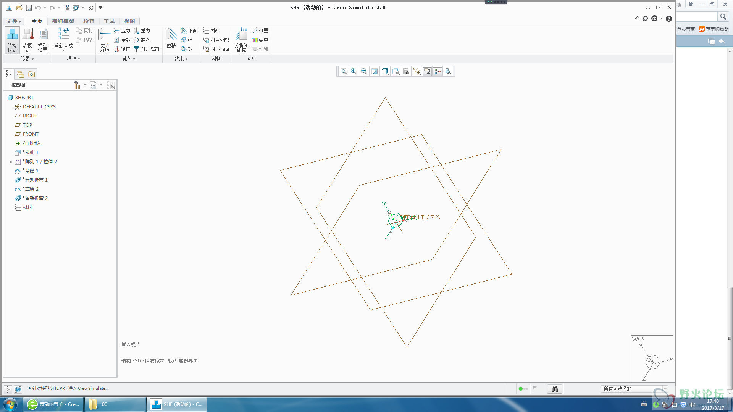Create a 位移 (Displacement) constraint
733x412 pixels.
(x=171, y=38)
